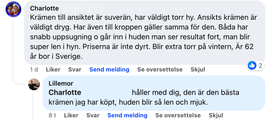Hide Lillemor's reply with Skjul
275x120 pixels.
click(x=216, y=115)
